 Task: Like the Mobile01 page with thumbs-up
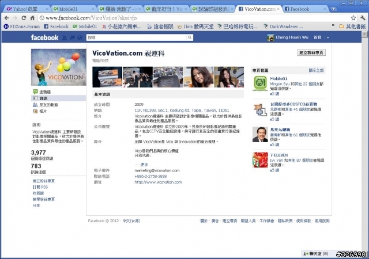point(274,94)
